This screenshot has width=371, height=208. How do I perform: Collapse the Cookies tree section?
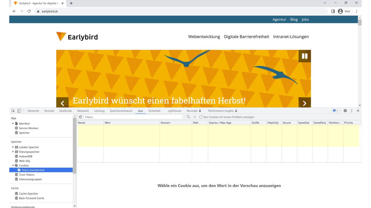point(13,165)
